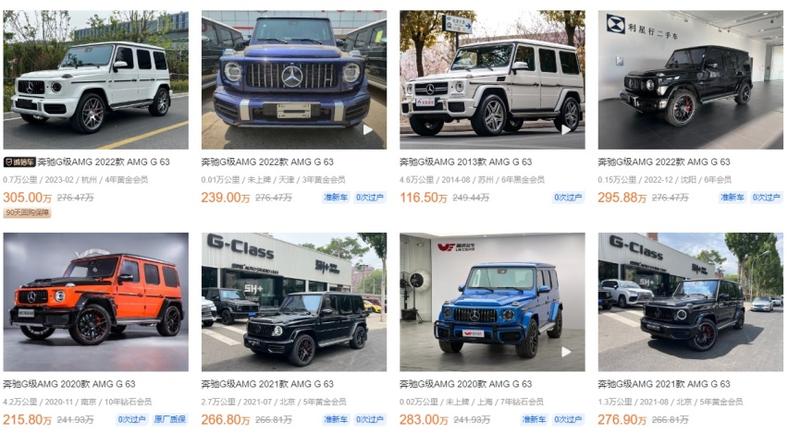Open black 2021款 G 63 photo priced 266.80万
This screenshot has width=788, height=445.
[x=294, y=302]
